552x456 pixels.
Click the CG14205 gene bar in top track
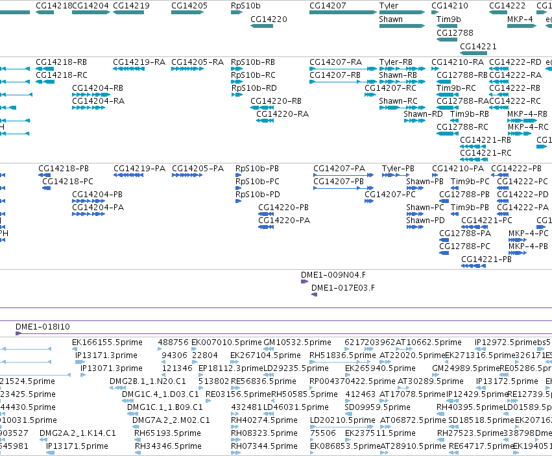point(187,12)
